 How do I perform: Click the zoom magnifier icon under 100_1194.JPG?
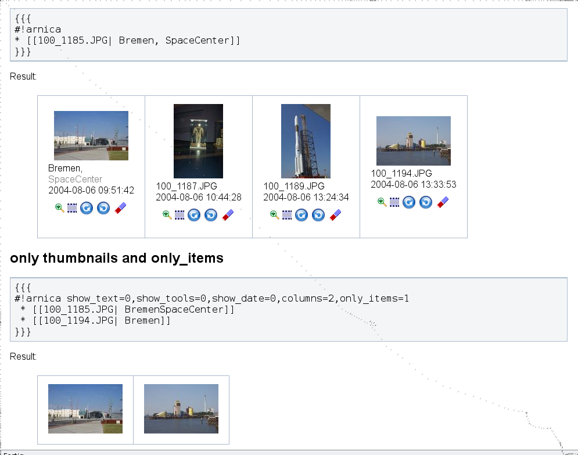coord(382,202)
